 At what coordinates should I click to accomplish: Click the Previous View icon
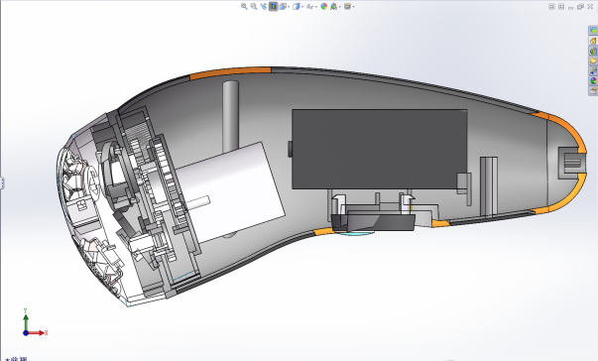point(264,7)
